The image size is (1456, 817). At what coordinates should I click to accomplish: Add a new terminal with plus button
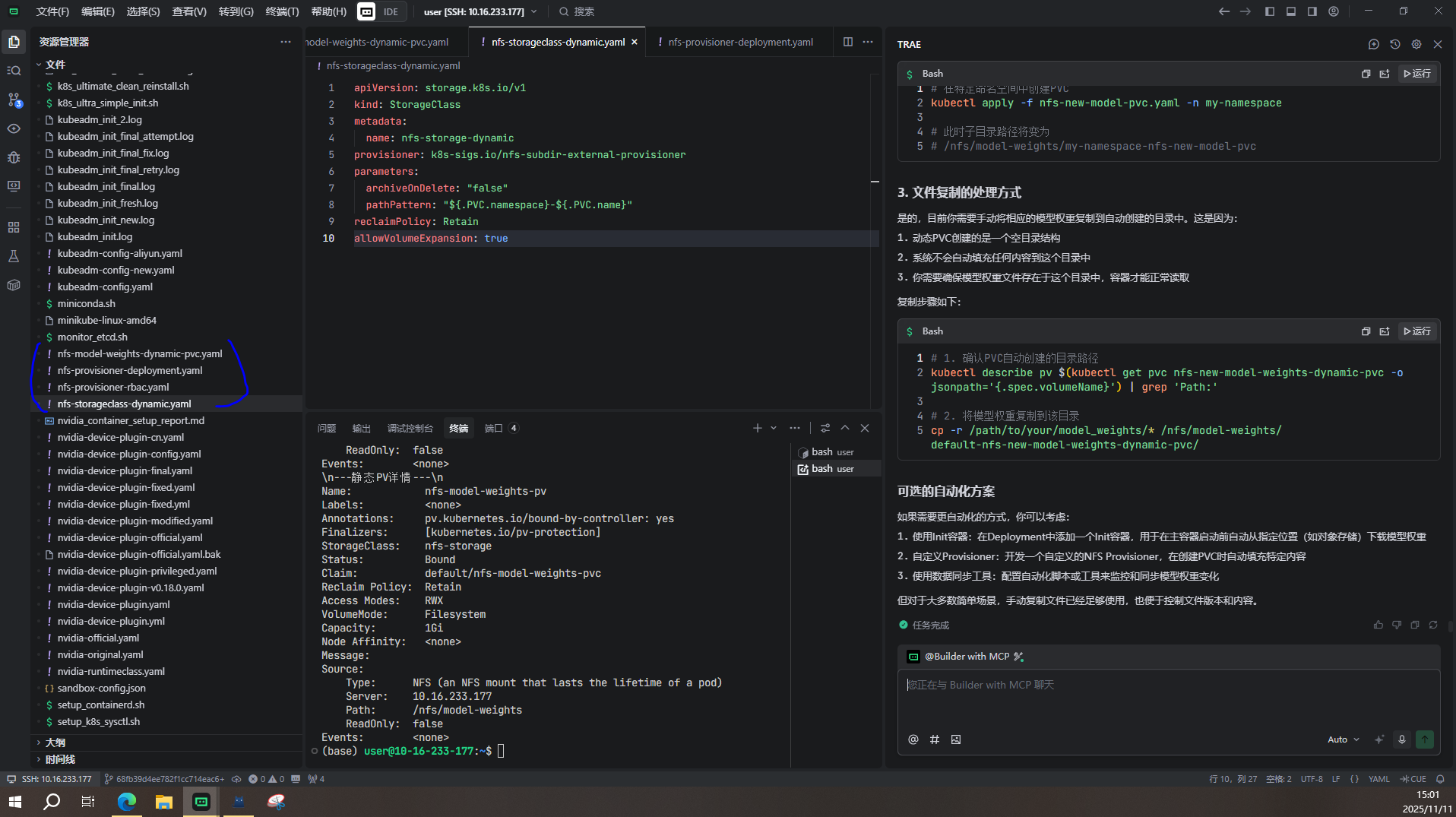click(757, 428)
